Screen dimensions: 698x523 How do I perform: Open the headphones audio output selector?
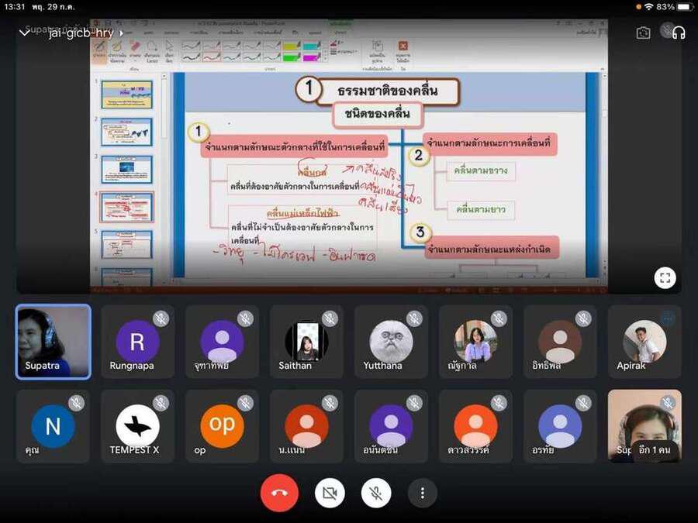(679, 33)
